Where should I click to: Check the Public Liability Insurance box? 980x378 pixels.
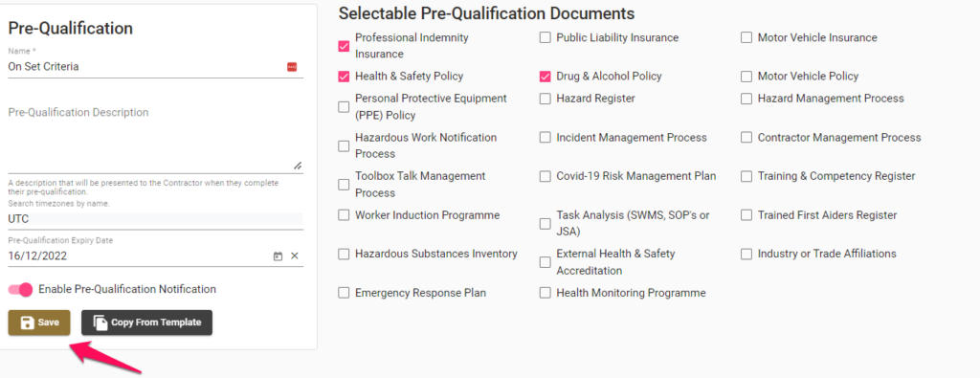[545, 38]
